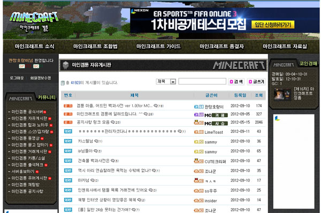Click the 코인경매 auction thumbnail image
Screen dimensions: 321x213
click(282, 95)
